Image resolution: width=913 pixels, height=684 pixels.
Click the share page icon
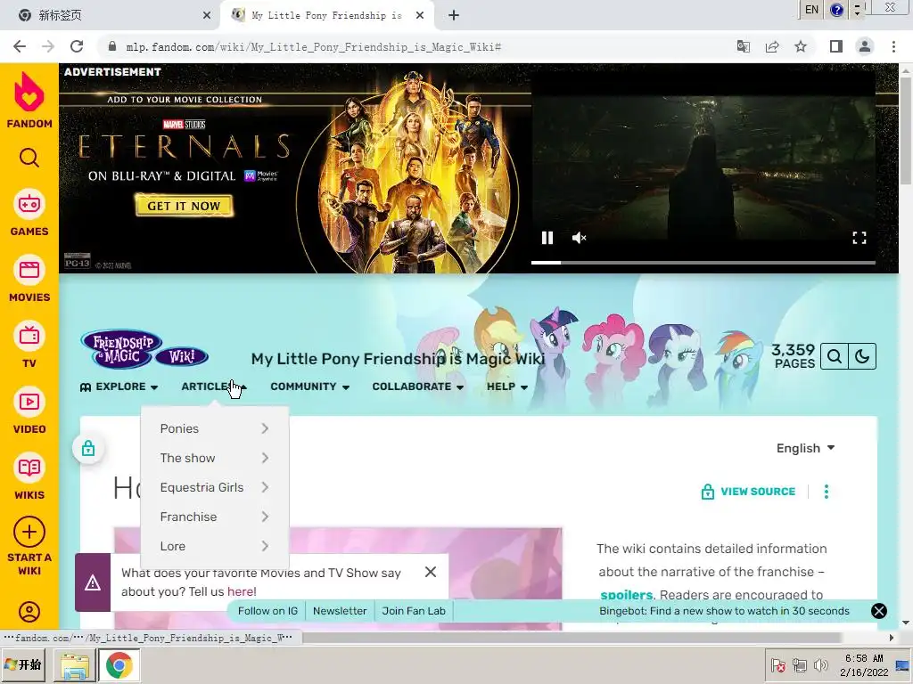pos(772,46)
